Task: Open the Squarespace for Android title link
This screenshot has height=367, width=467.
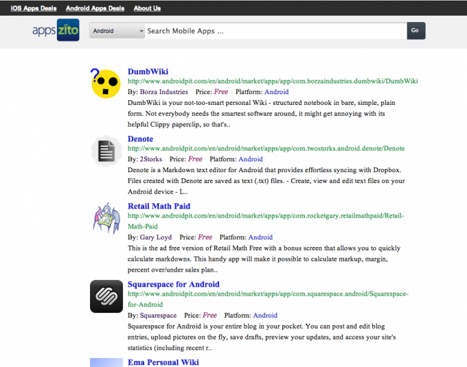Action: click(x=174, y=284)
